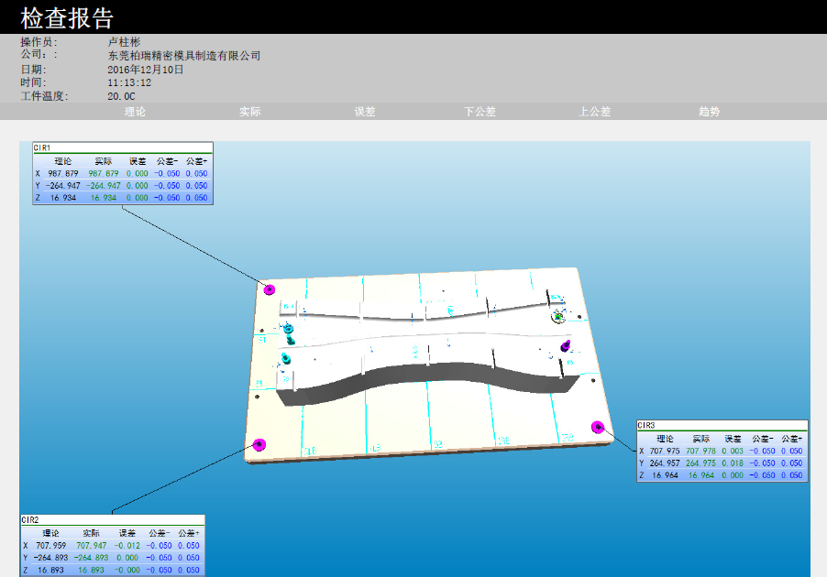Select the purple pin feature on the part
827x577 pixels.
click(x=566, y=345)
